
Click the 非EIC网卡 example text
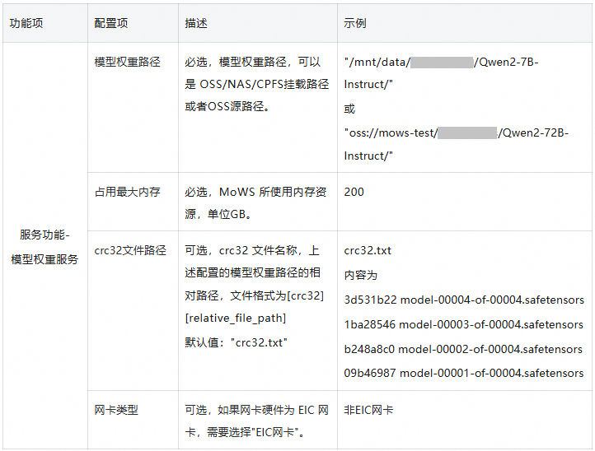pyautogui.click(x=368, y=410)
